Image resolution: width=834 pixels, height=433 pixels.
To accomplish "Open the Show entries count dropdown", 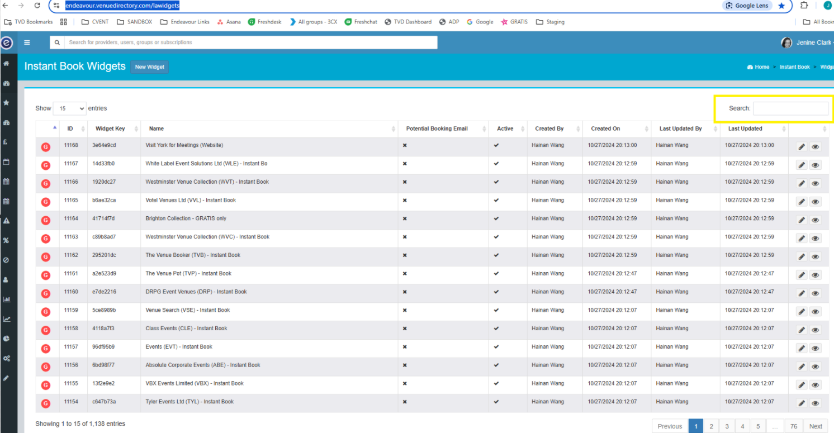I will tap(69, 108).
